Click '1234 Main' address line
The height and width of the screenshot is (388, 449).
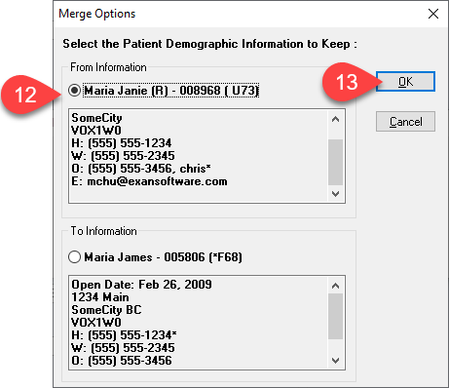[x=100, y=297]
